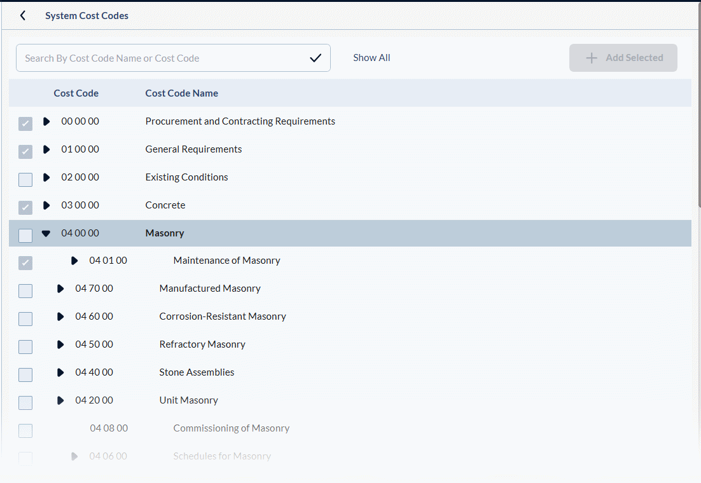Open the Stone Assemblies expand arrow

coord(60,372)
